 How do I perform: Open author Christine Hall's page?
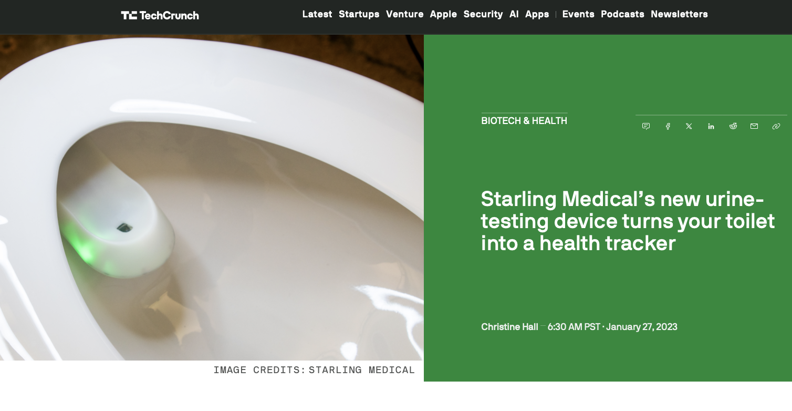tap(509, 327)
